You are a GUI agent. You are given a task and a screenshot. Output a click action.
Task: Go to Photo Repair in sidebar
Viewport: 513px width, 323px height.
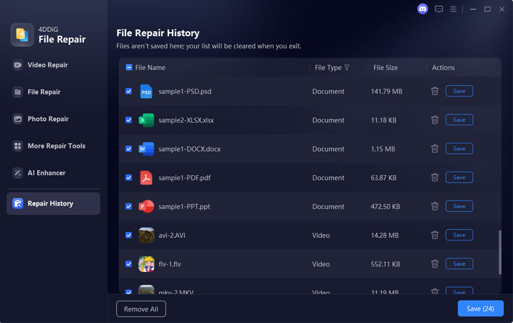(x=53, y=119)
